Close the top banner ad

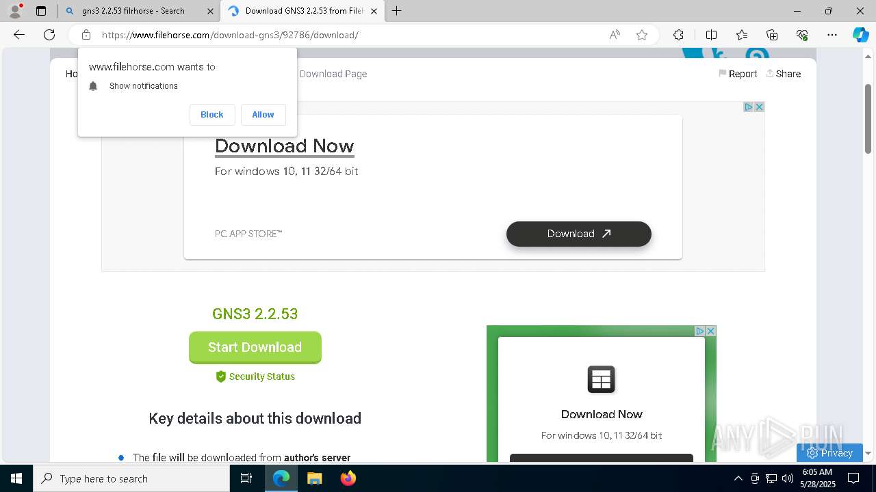click(x=759, y=107)
